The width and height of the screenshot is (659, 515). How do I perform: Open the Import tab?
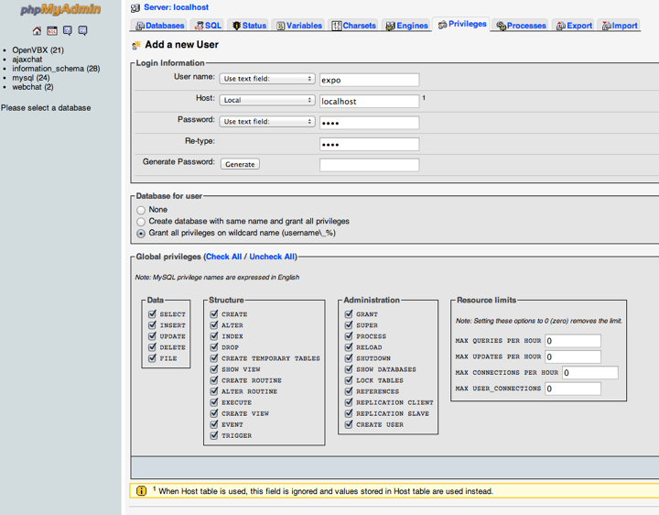point(620,26)
